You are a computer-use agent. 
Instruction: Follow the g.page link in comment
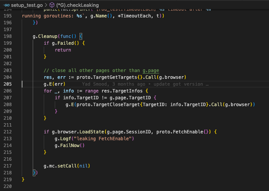[x=151, y=70]
